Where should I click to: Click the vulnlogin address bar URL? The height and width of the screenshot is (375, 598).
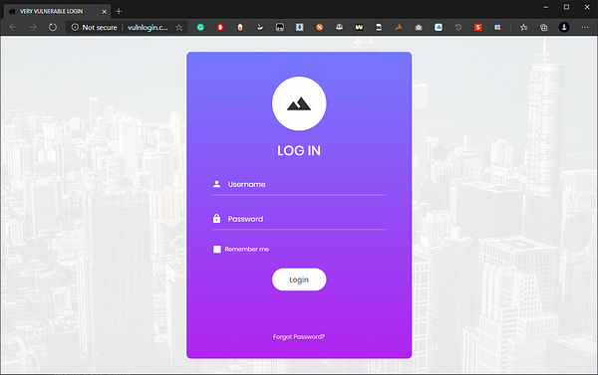pyautogui.click(x=148, y=28)
